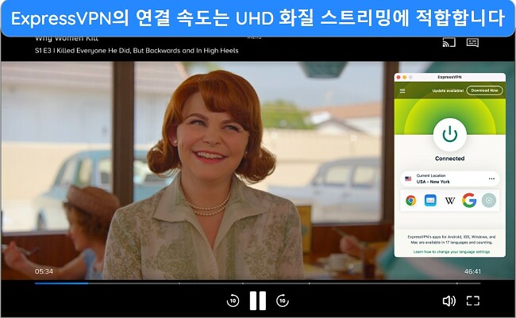This screenshot has height=318, width=516.
Task: Mute the video volume
Action: pyautogui.click(x=449, y=301)
